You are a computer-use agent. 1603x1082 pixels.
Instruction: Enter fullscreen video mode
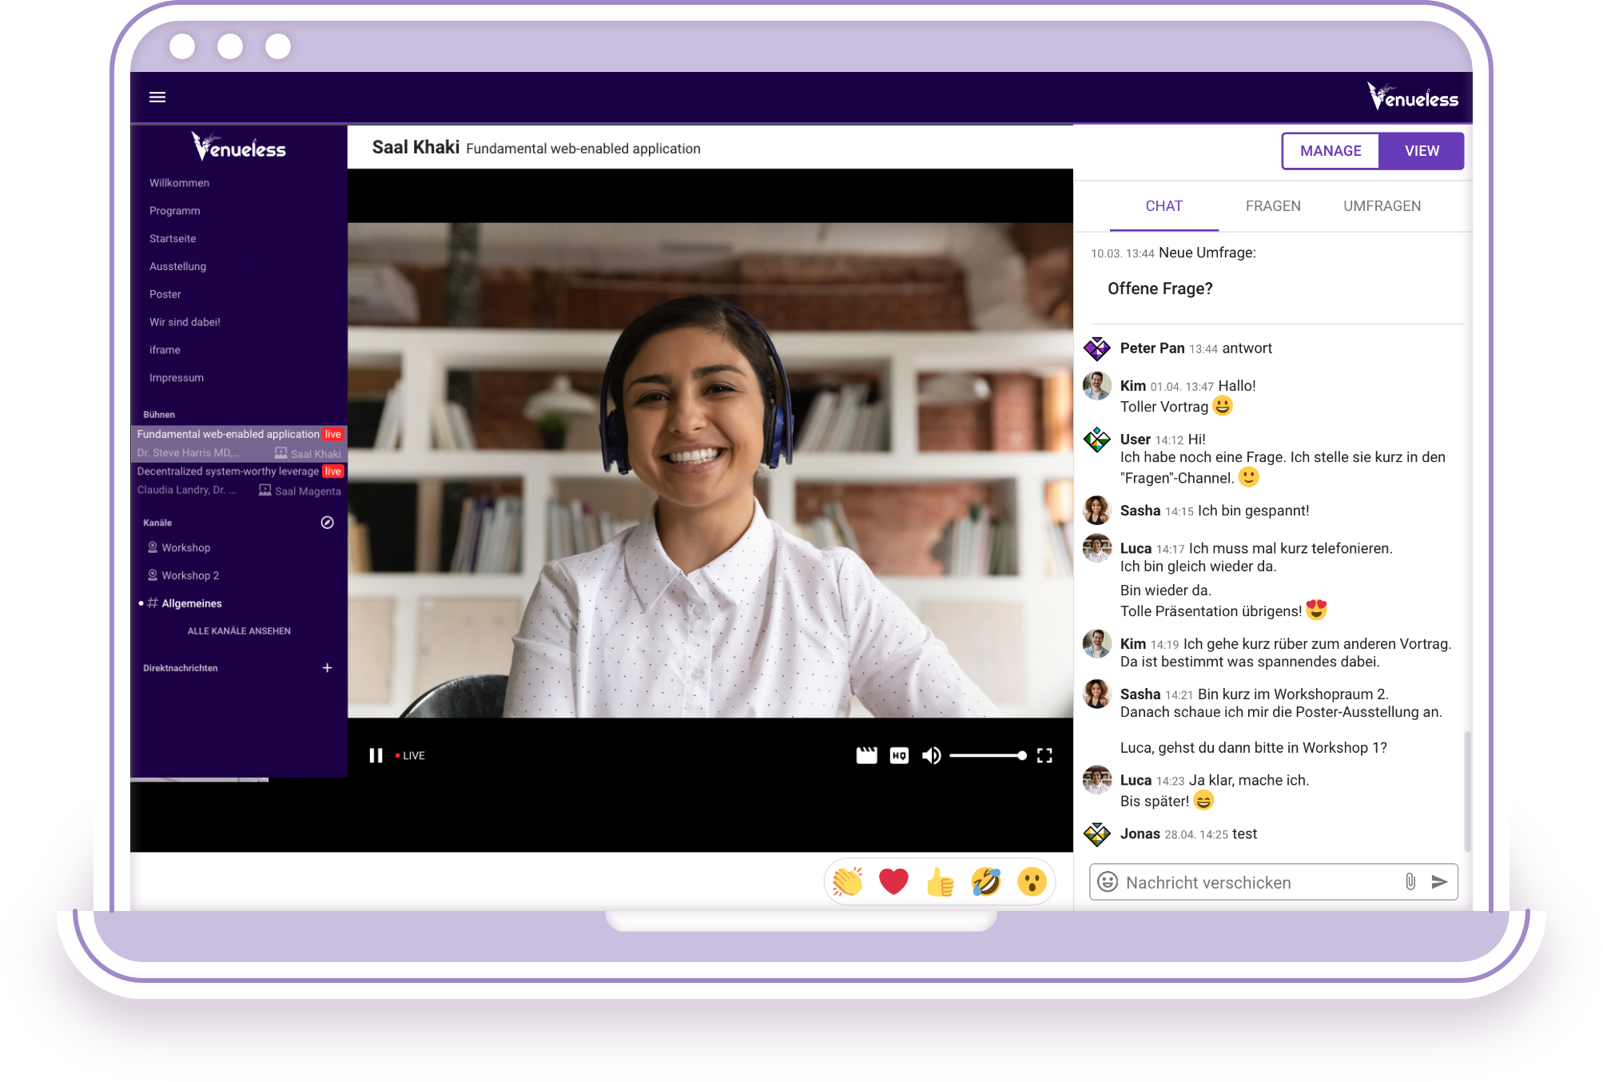(x=1044, y=755)
